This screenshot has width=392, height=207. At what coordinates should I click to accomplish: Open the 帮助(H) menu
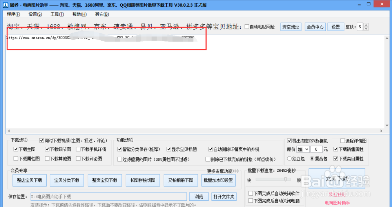pos(80,14)
